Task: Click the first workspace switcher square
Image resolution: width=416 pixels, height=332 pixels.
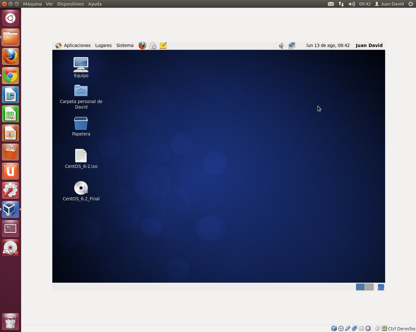Action: click(360, 287)
